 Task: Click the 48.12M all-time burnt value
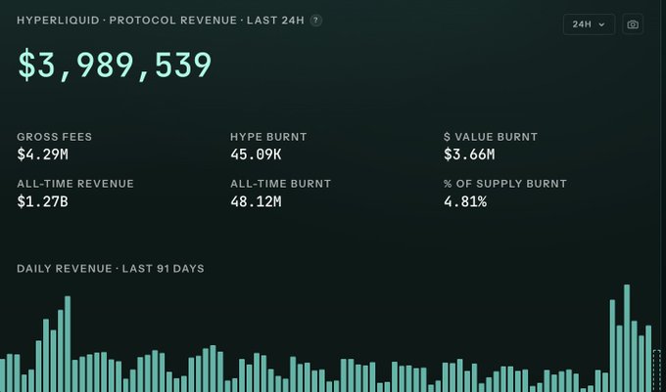pos(256,201)
